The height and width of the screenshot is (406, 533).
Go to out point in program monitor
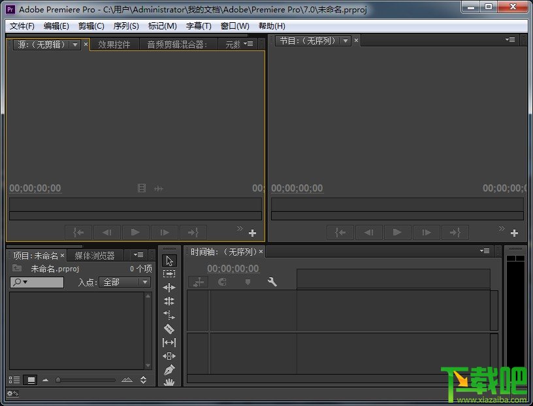(x=455, y=232)
